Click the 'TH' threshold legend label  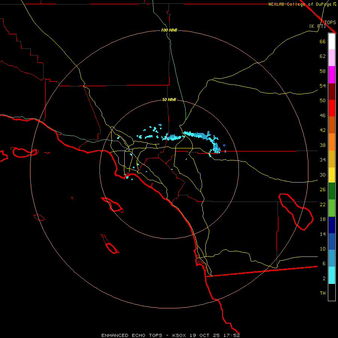(323, 293)
